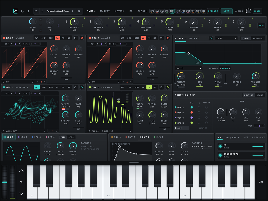Click the LEARN button

257,11
